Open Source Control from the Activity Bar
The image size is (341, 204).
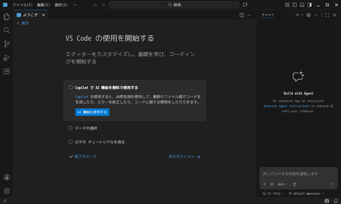(x=7, y=44)
